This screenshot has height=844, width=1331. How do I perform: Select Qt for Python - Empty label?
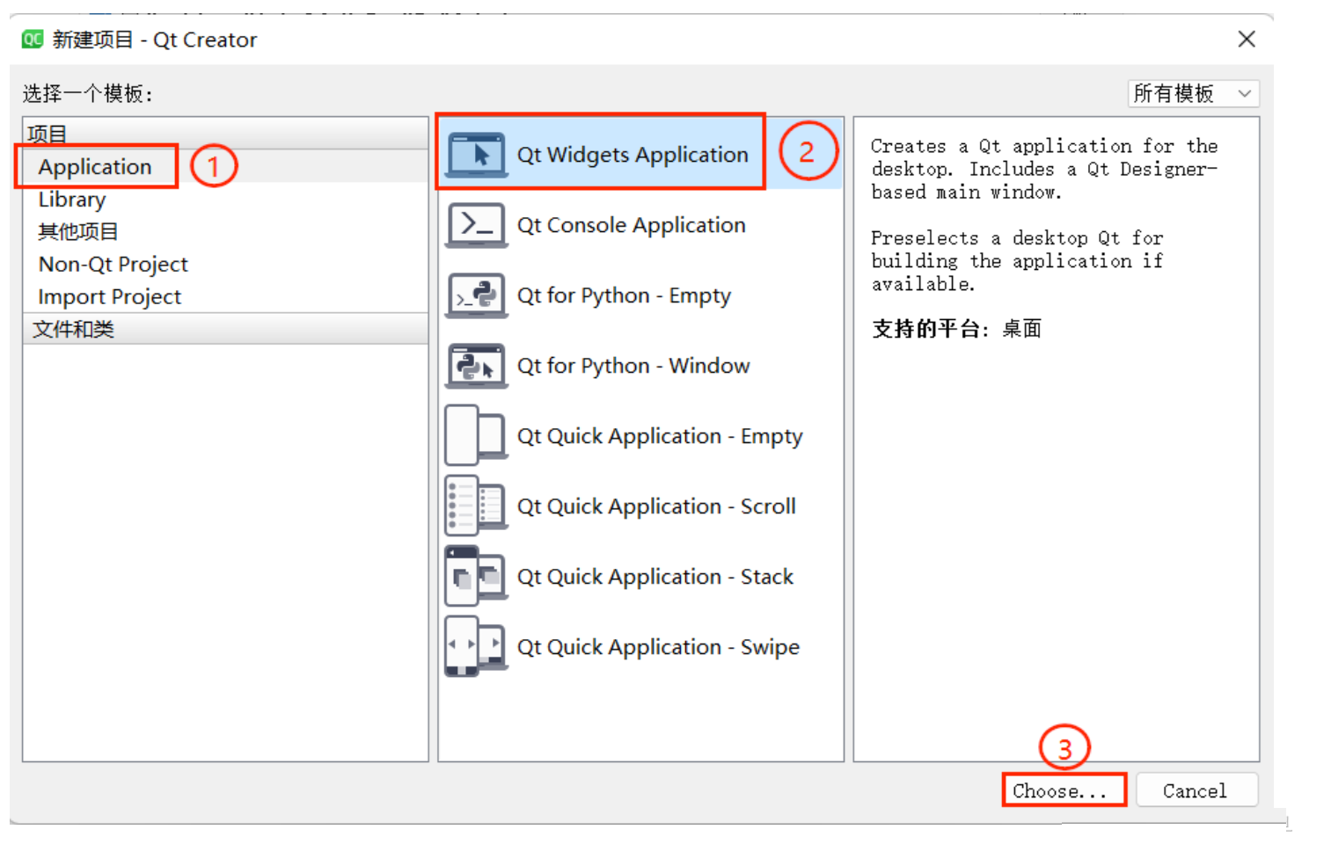(624, 295)
